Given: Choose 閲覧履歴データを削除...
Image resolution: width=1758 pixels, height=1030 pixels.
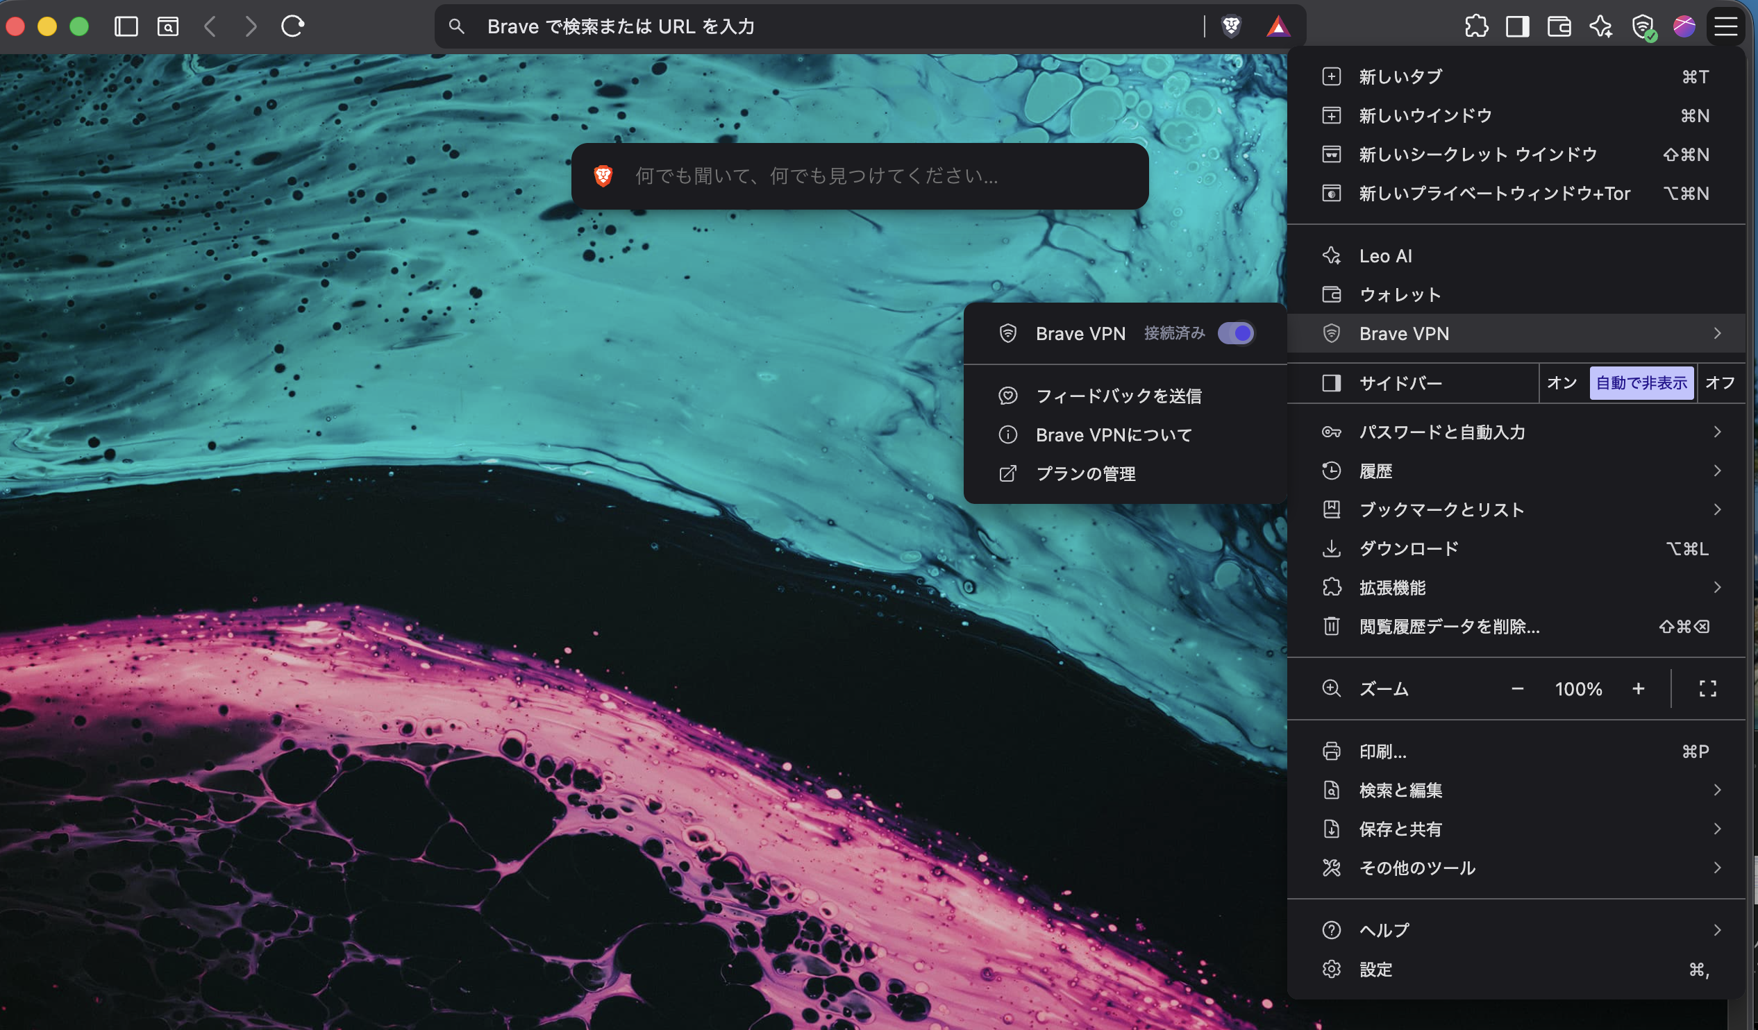Looking at the screenshot, I should (x=1516, y=626).
